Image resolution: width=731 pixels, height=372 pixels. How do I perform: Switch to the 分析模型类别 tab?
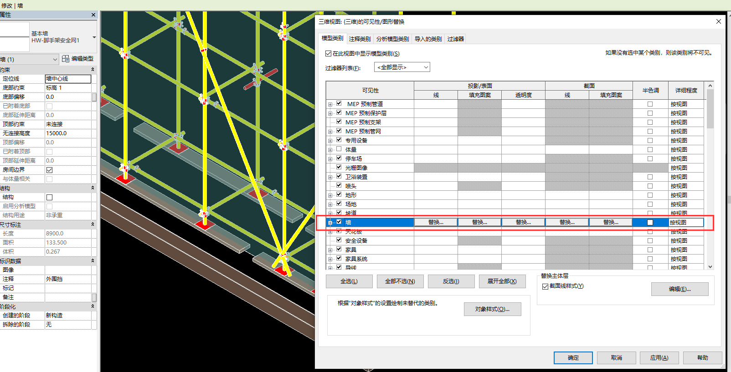point(392,39)
